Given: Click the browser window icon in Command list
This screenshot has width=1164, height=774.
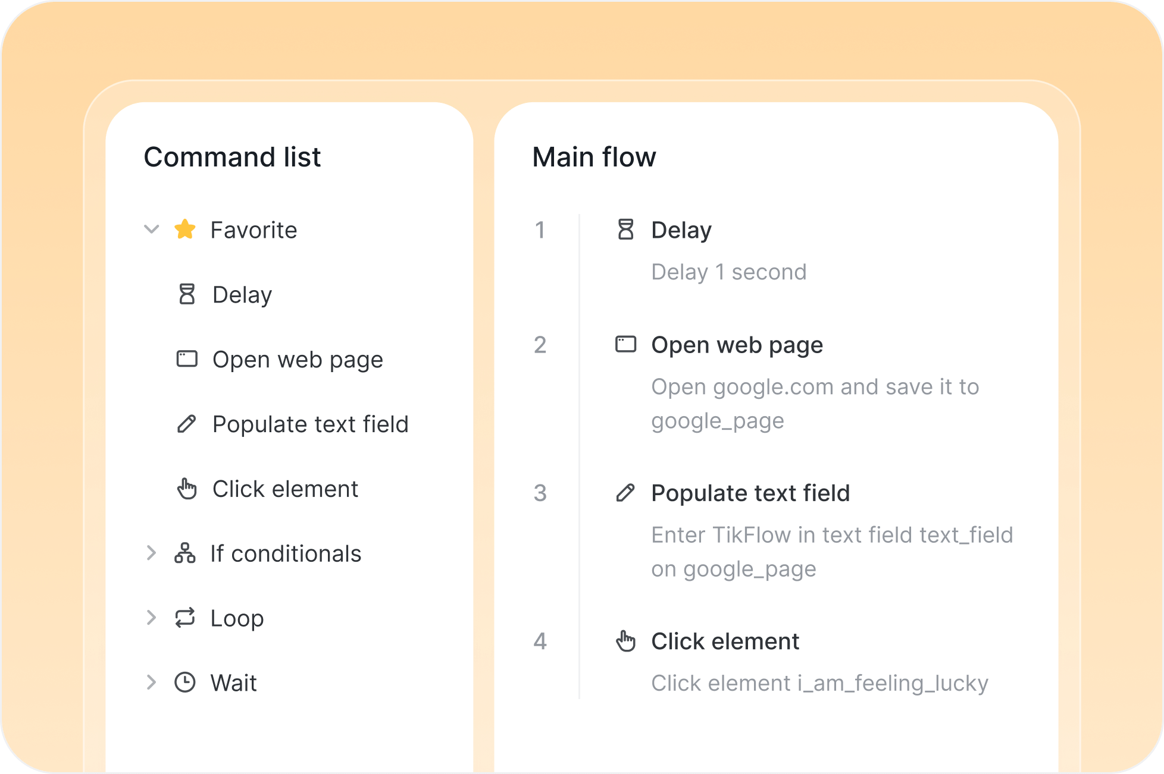Looking at the screenshot, I should coord(187,359).
